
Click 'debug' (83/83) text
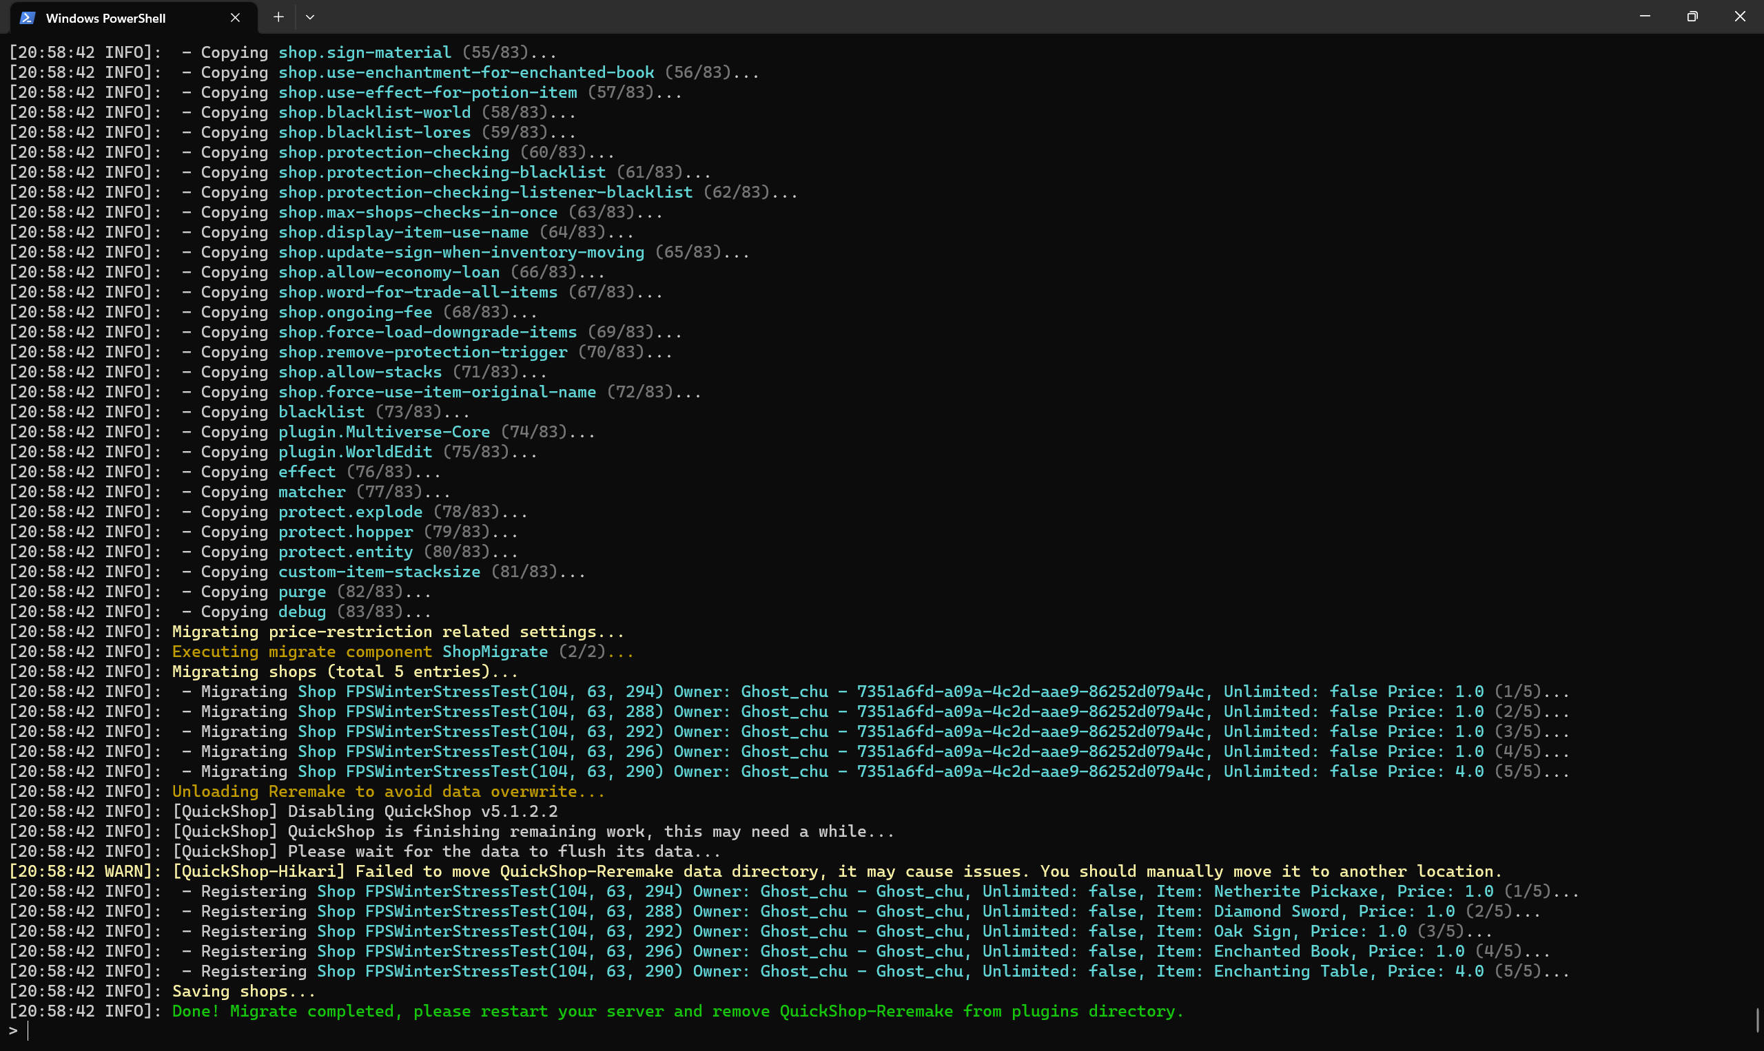pyautogui.click(x=302, y=611)
